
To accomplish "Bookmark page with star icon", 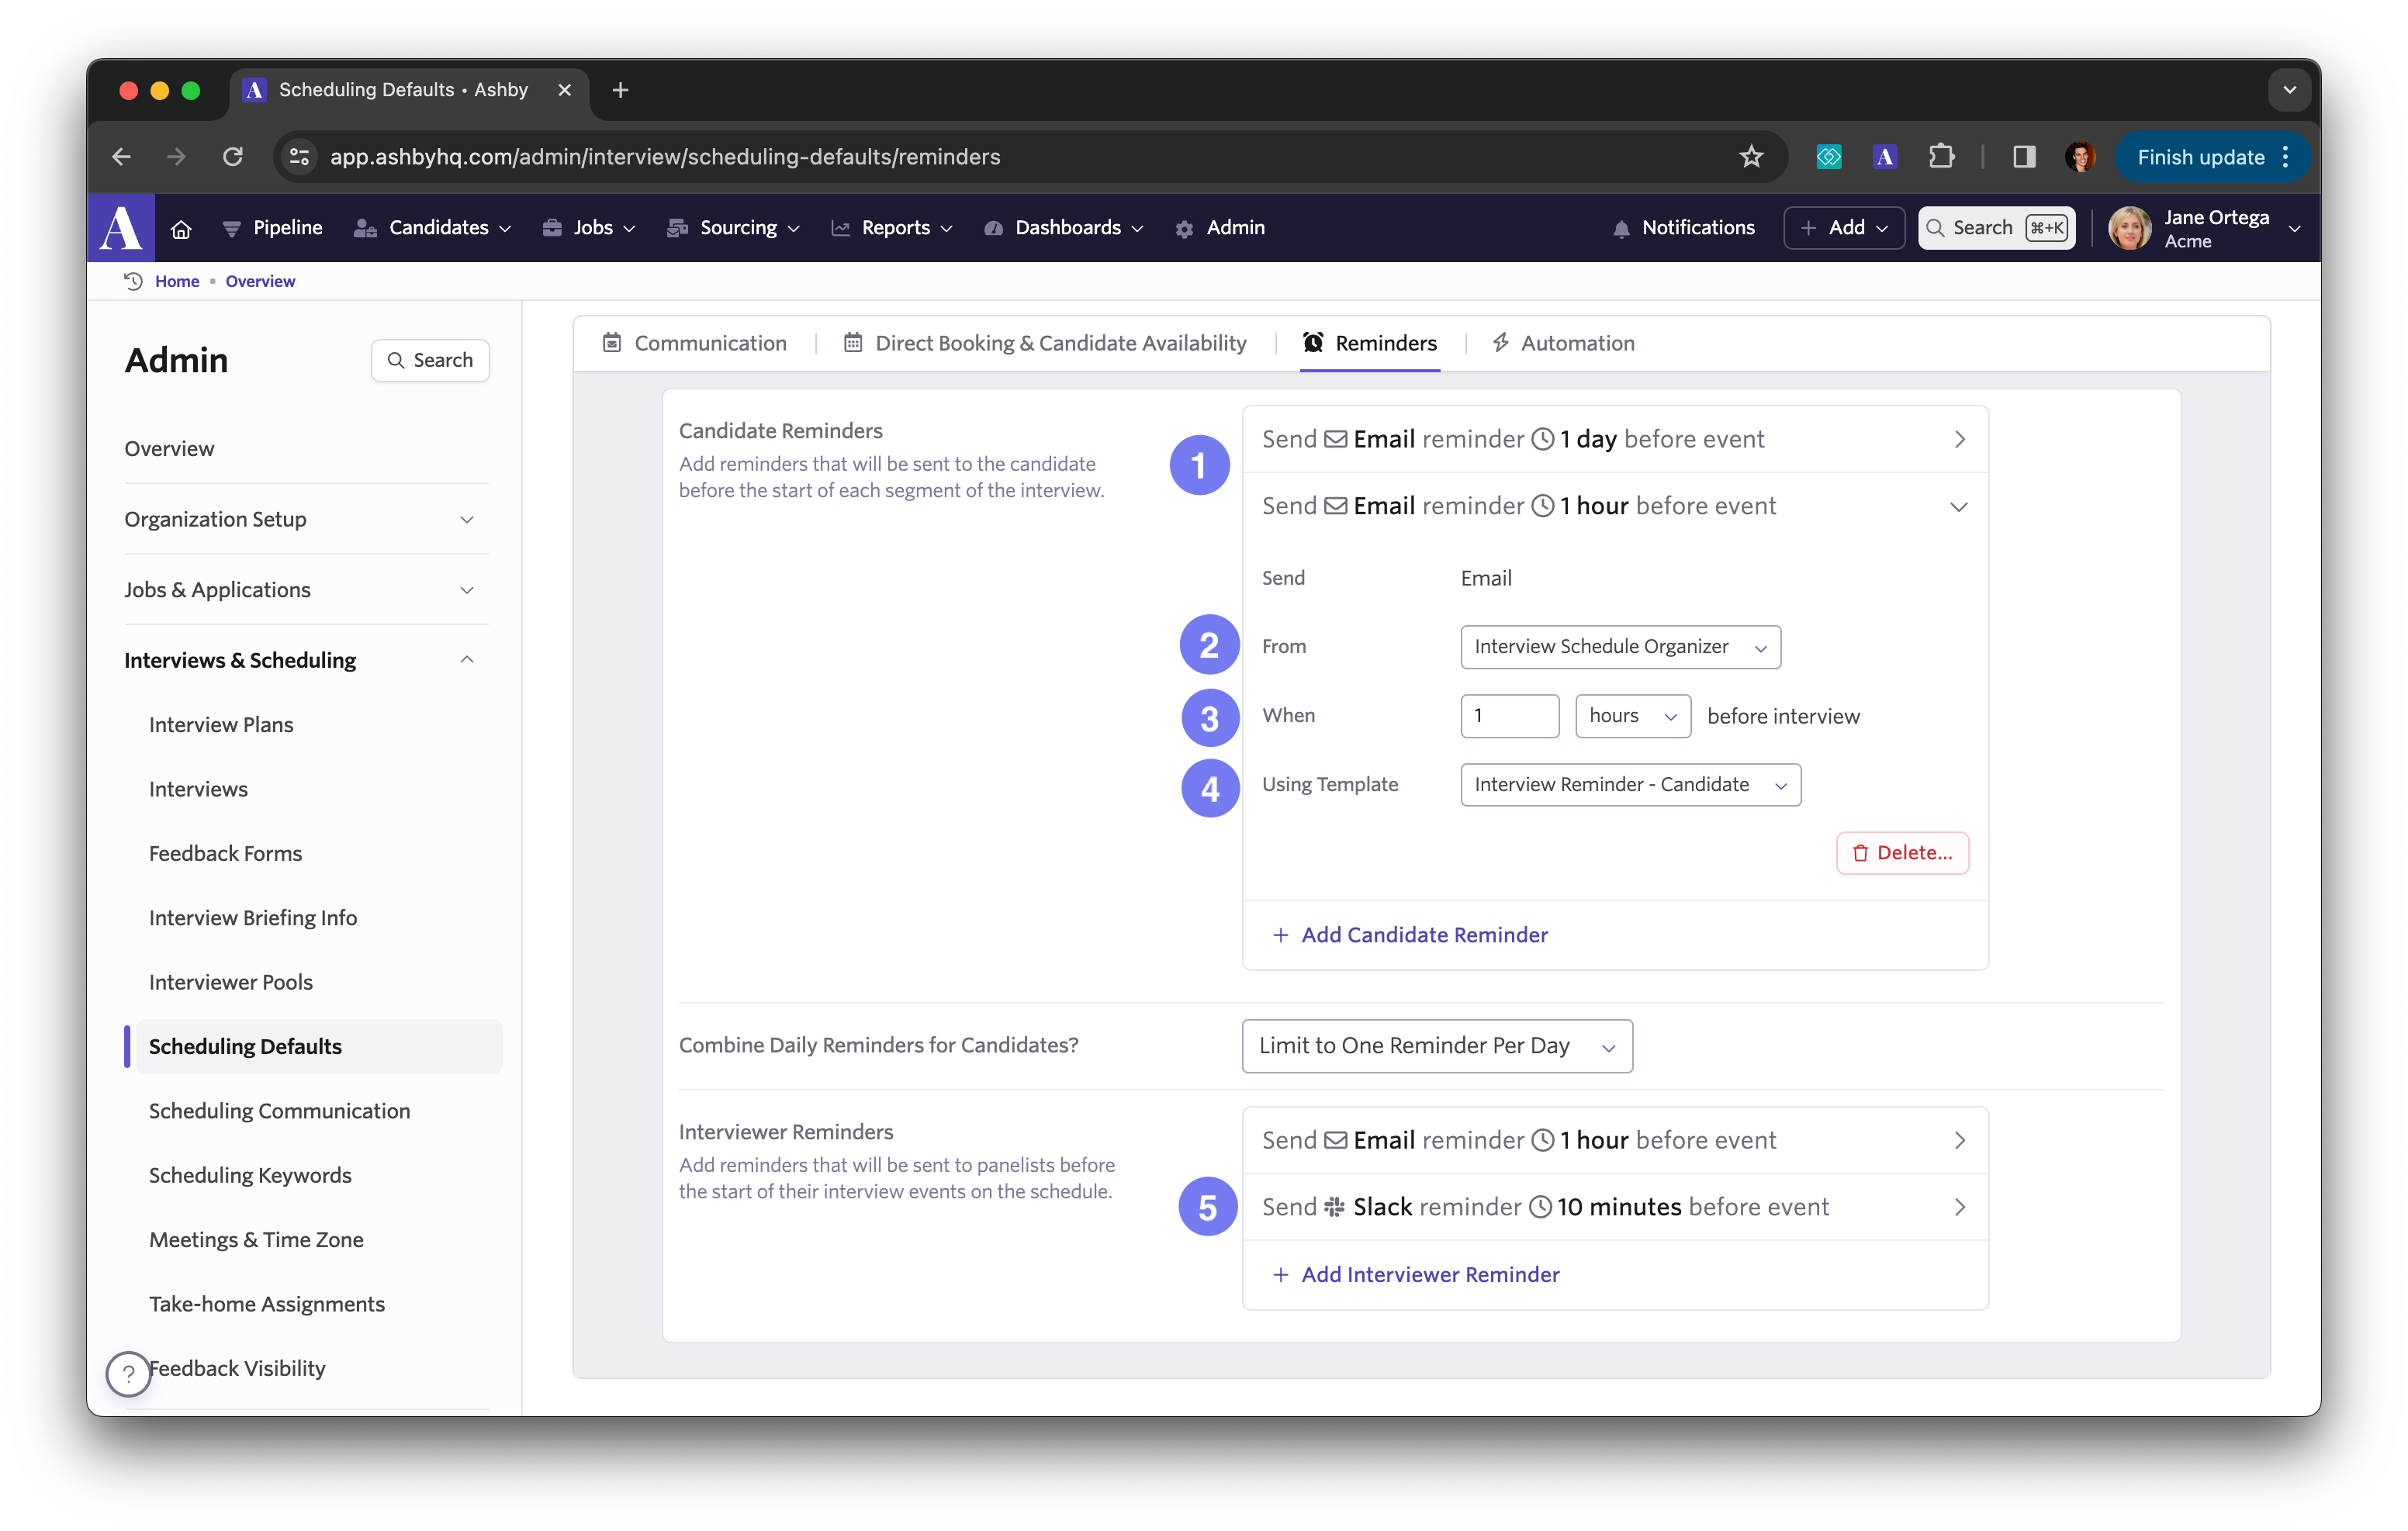I will tap(1750, 157).
